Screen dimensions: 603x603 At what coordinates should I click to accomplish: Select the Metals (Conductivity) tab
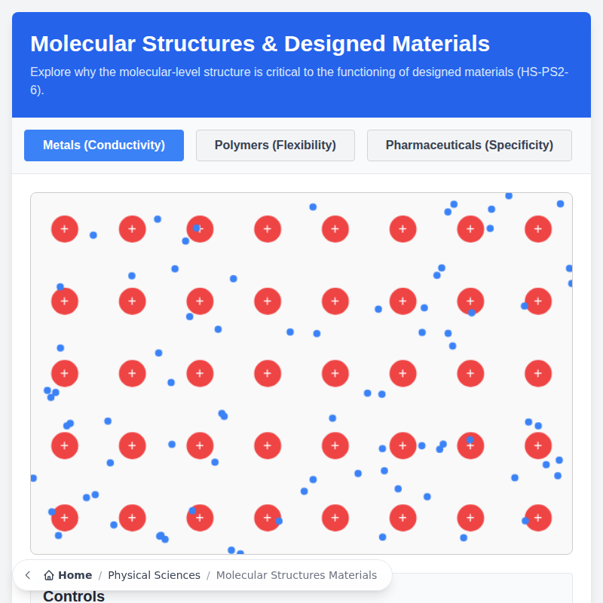[x=103, y=145]
